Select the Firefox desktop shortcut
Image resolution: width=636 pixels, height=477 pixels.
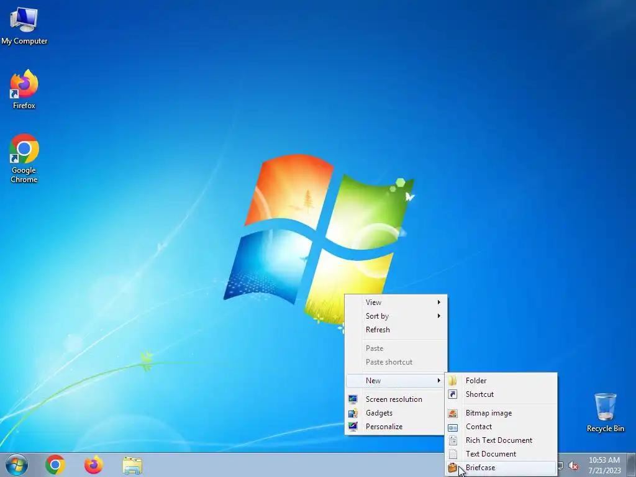coord(24,89)
